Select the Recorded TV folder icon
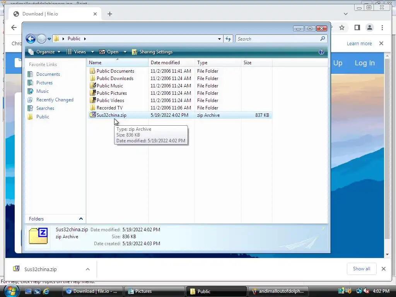The image size is (396, 297). pyautogui.click(x=93, y=108)
